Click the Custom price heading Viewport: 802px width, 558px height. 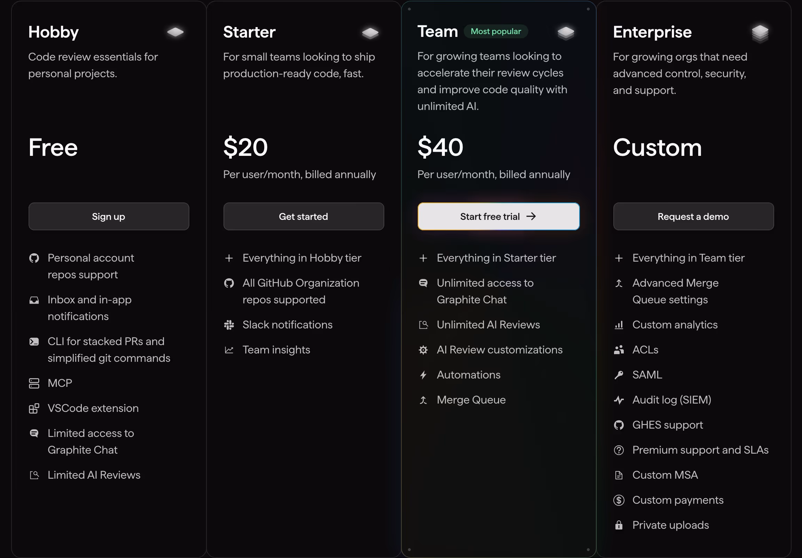(657, 148)
